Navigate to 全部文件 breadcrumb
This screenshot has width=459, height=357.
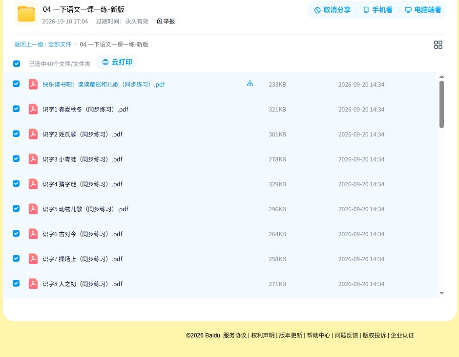[60, 45]
